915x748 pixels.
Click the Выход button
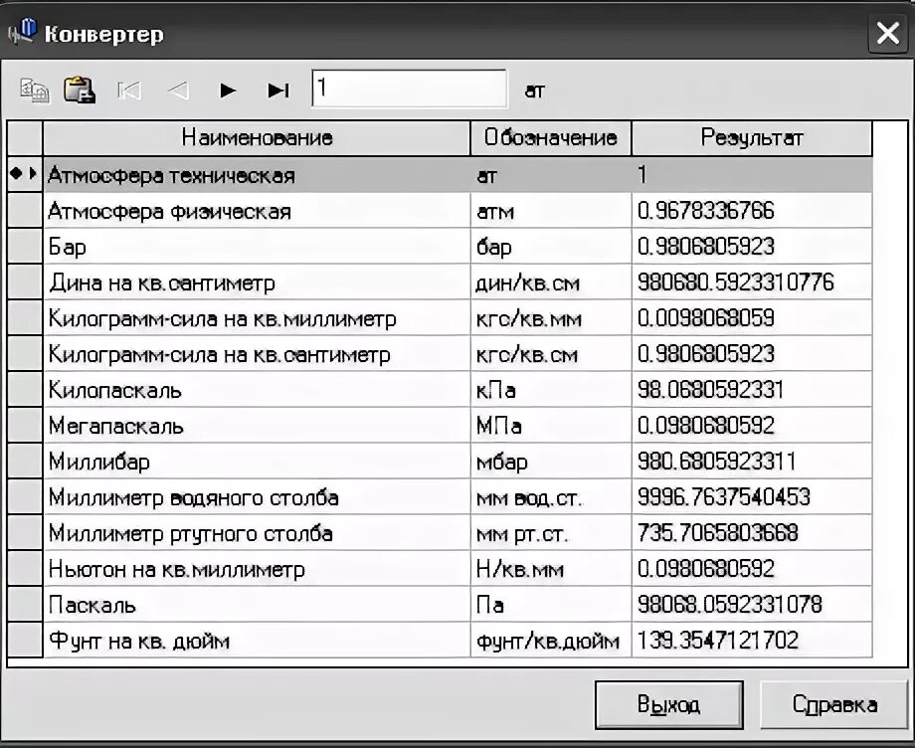point(668,705)
